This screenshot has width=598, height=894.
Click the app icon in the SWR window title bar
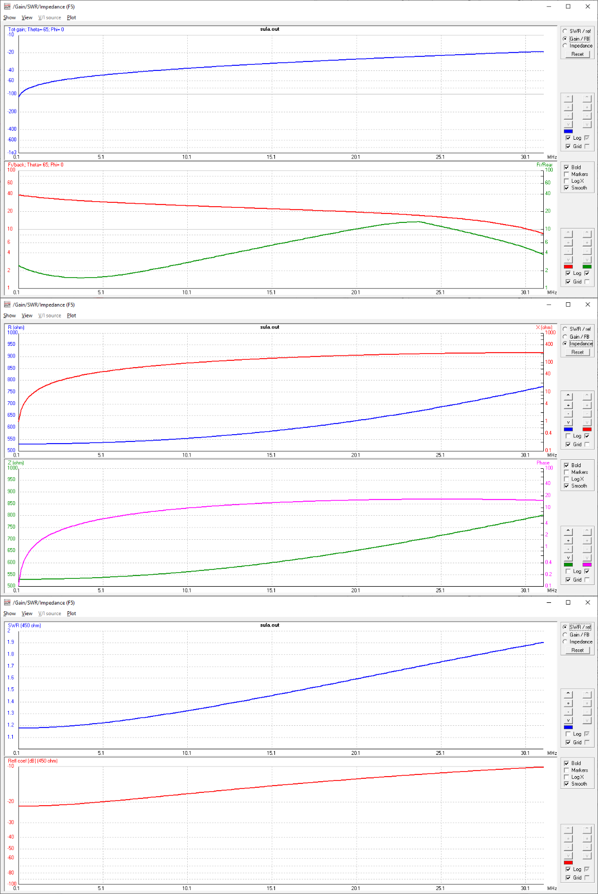[7, 602]
